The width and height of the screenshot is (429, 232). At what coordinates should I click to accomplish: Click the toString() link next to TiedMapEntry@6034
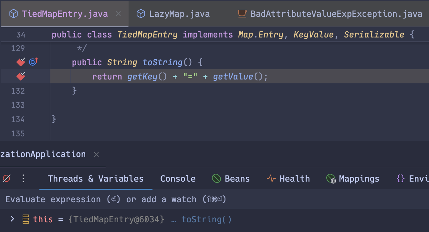[x=207, y=219]
